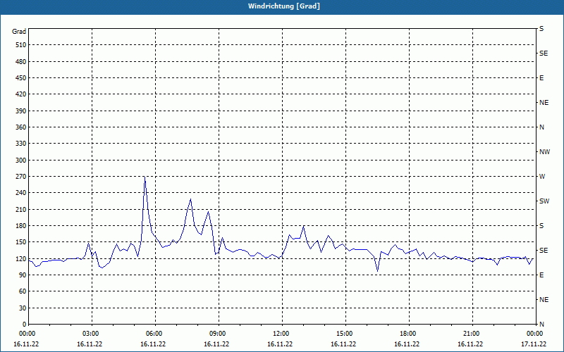
Task: Click the chart title "Windrichtung [Grad]"
Action: point(284,6)
